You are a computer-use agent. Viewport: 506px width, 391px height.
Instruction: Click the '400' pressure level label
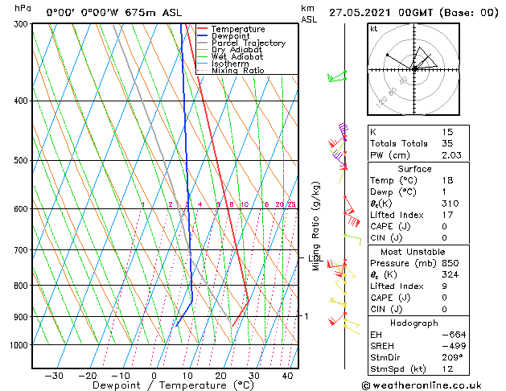pos(23,101)
